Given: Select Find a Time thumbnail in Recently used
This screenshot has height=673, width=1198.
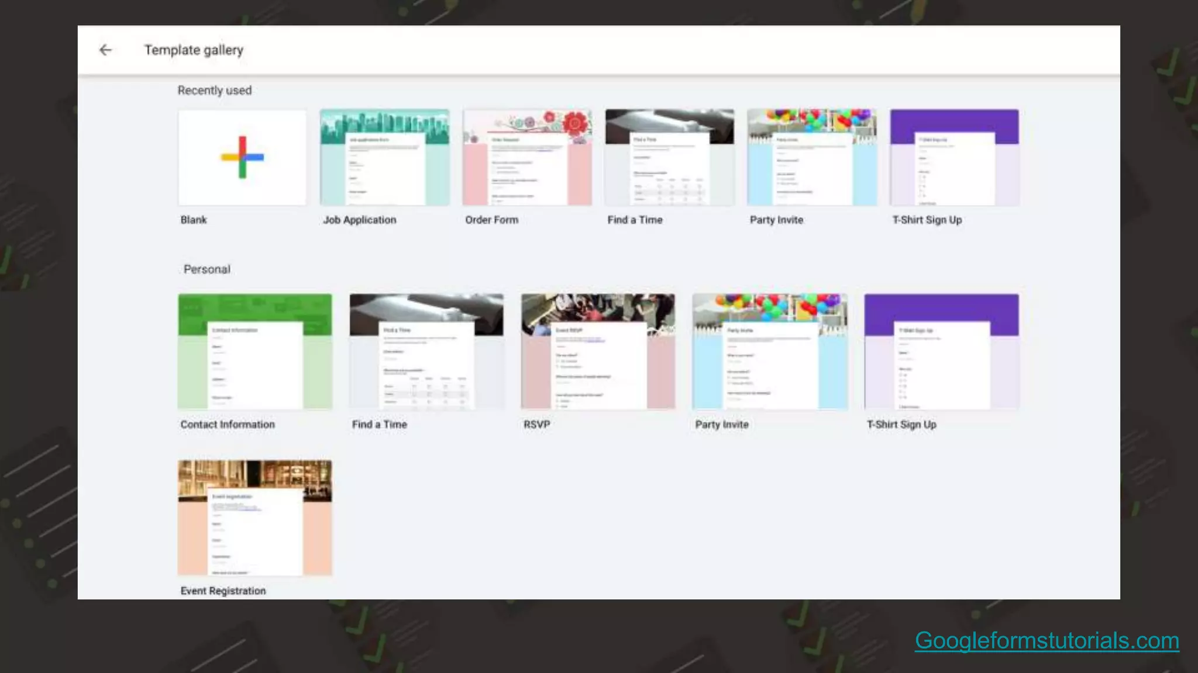Looking at the screenshot, I should 670,157.
